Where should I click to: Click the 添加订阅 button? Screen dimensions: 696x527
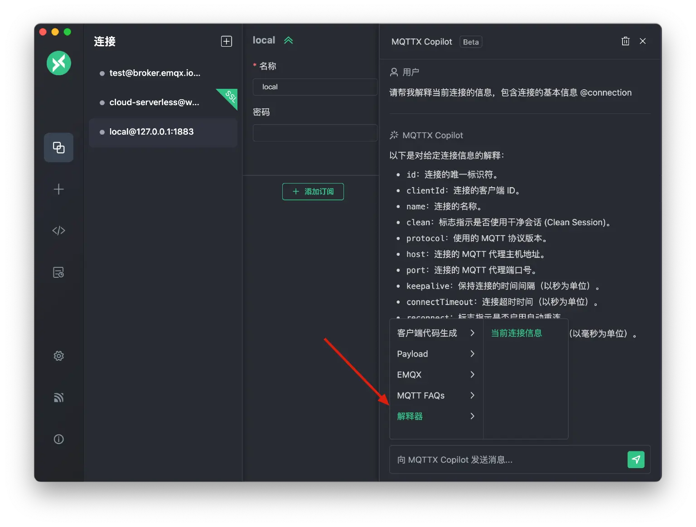(313, 191)
